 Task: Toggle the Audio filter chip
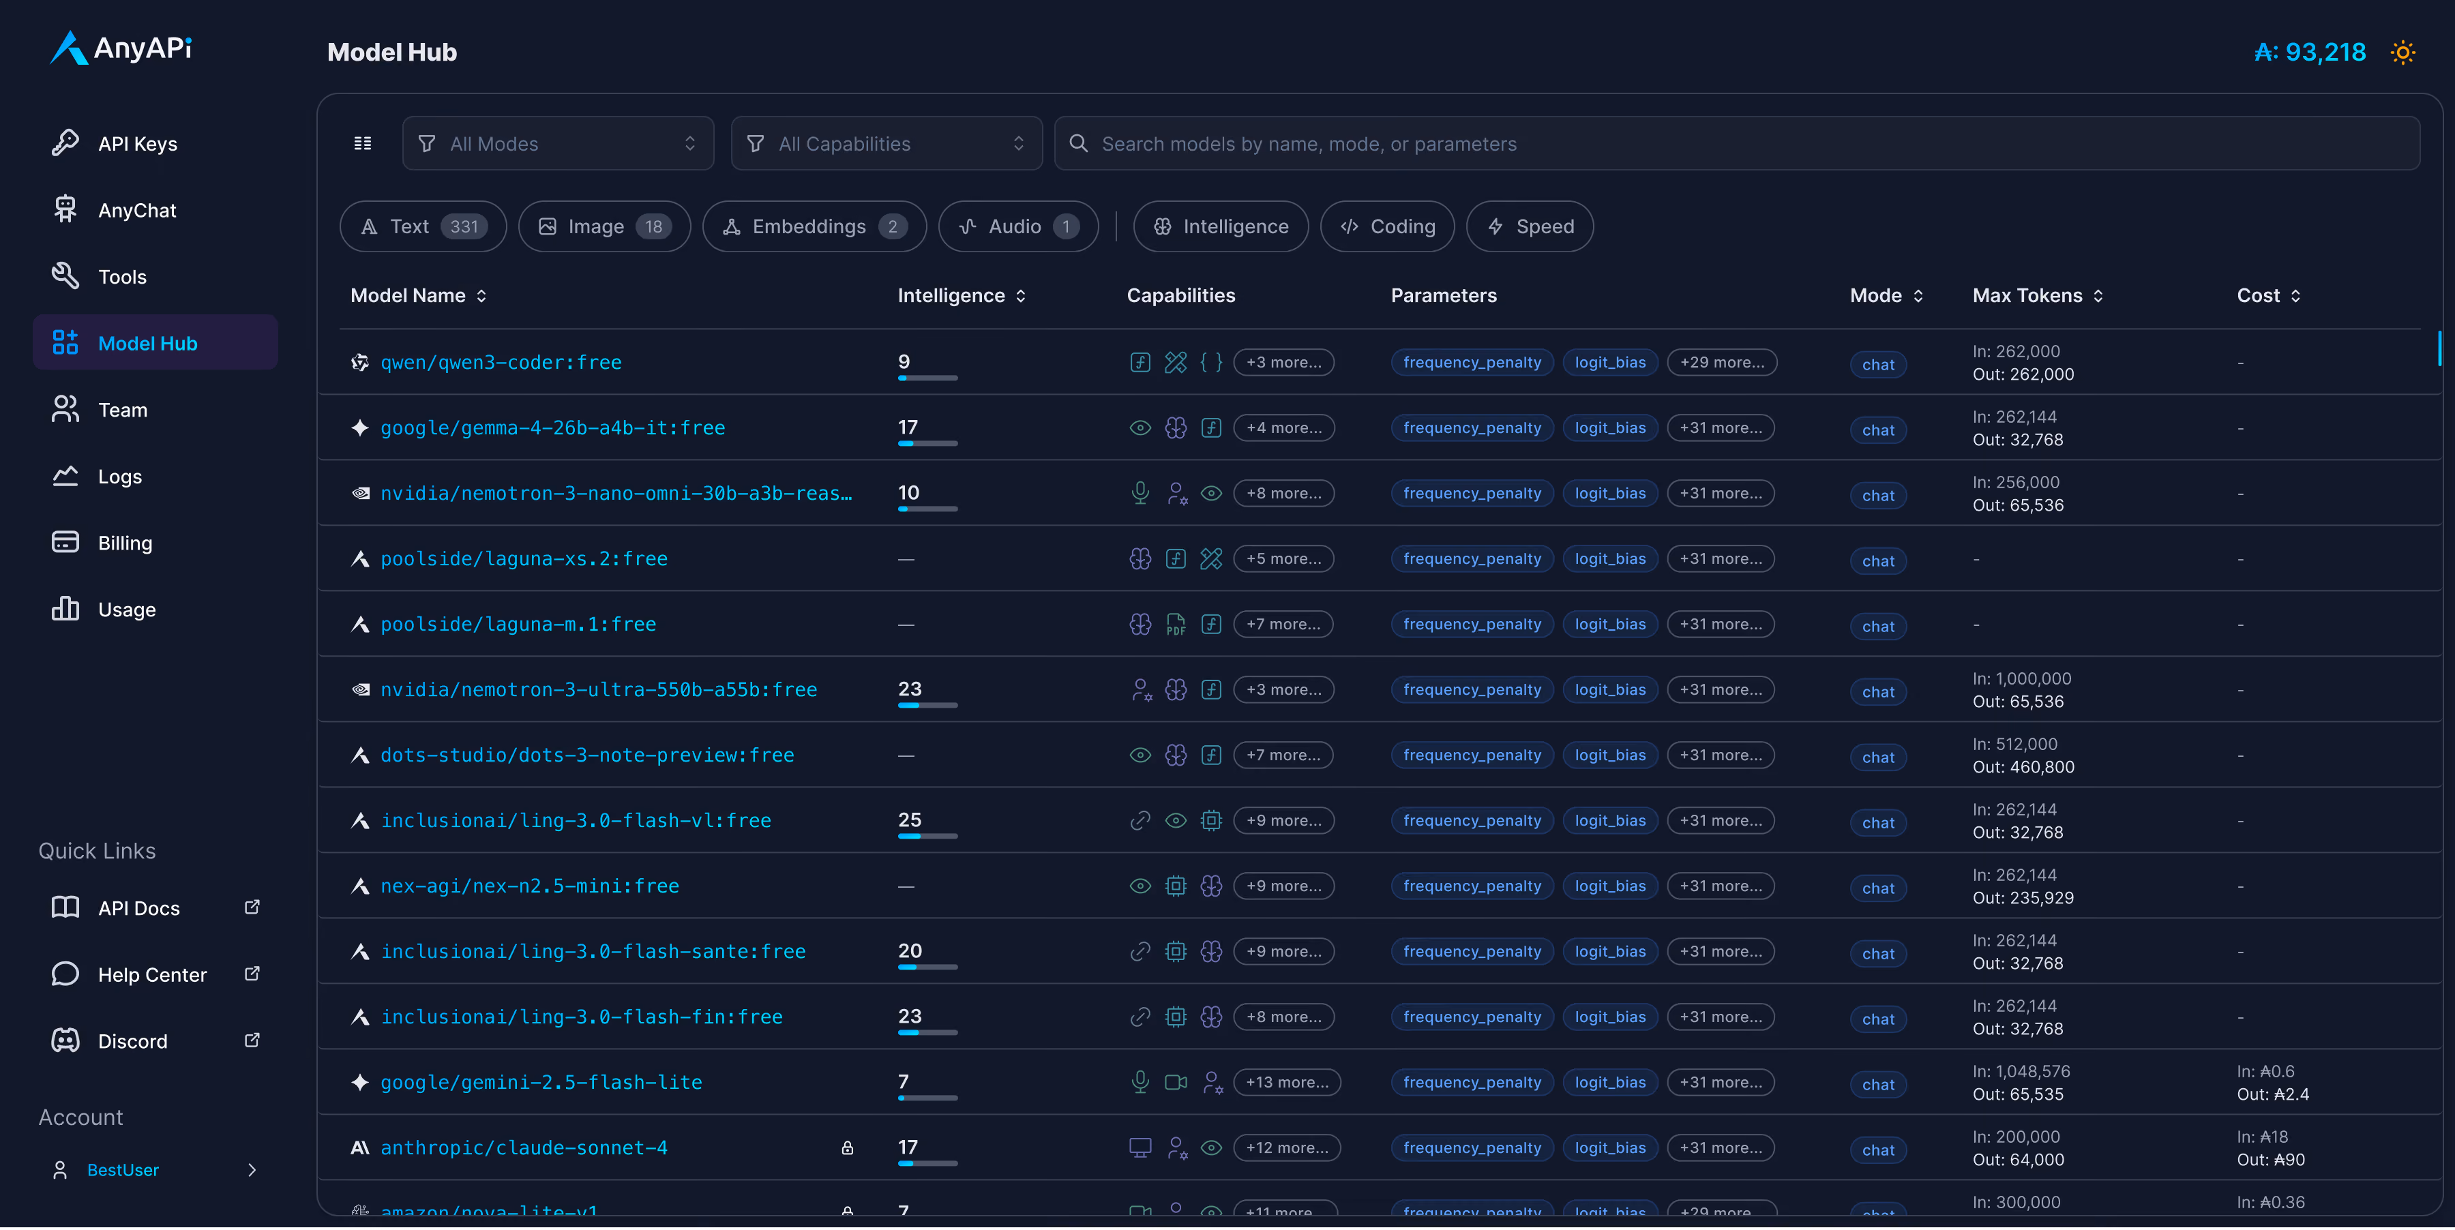click(x=1018, y=226)
